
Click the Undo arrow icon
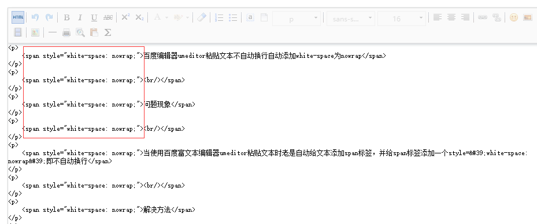[35, 17]
